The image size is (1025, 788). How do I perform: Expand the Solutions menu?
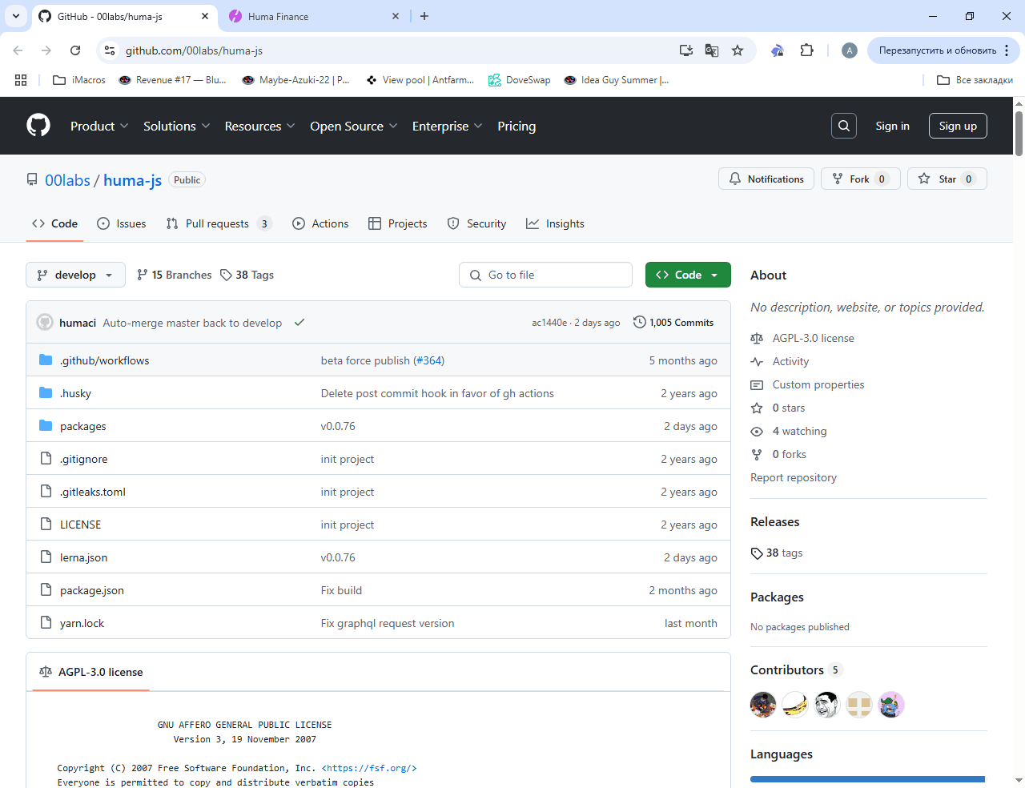pos(176,126)
